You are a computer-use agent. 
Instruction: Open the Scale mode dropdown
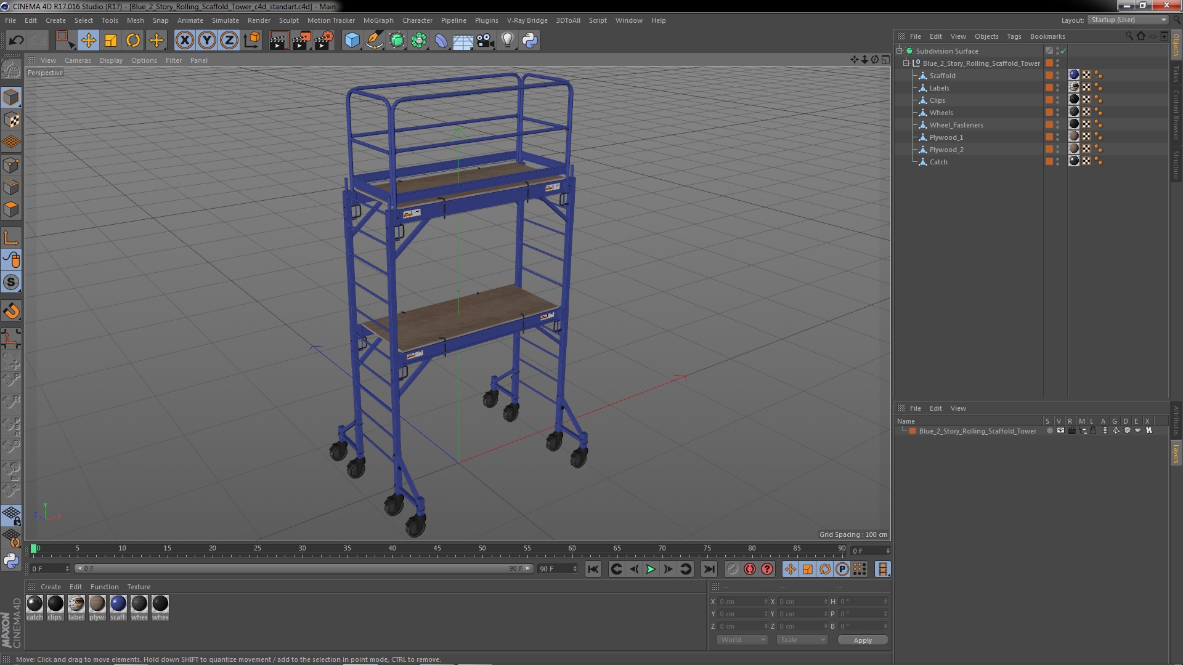pyautogui.click(x=802, y=640)
